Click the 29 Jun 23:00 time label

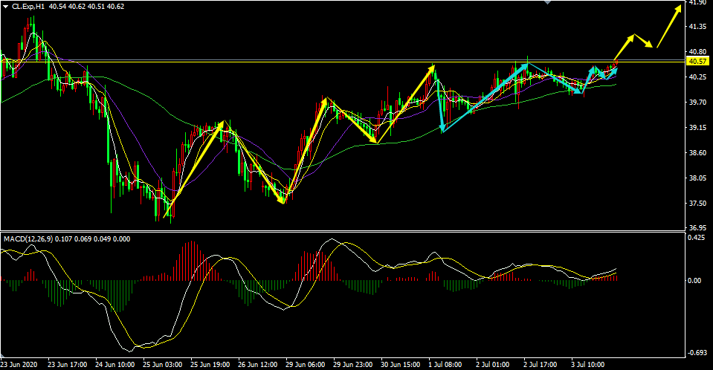pos(352,365)
